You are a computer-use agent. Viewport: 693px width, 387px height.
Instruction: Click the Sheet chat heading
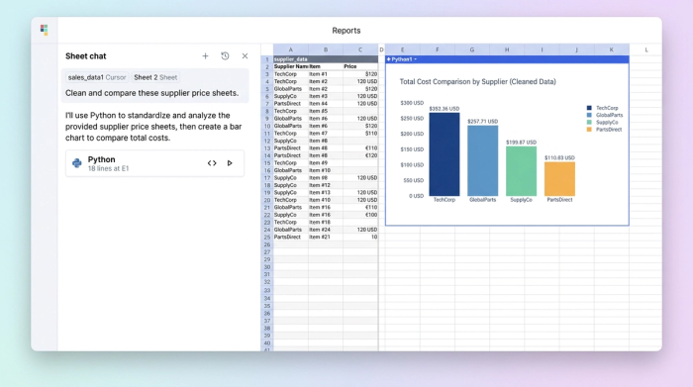pyautogui.click(x=86, y=56)
